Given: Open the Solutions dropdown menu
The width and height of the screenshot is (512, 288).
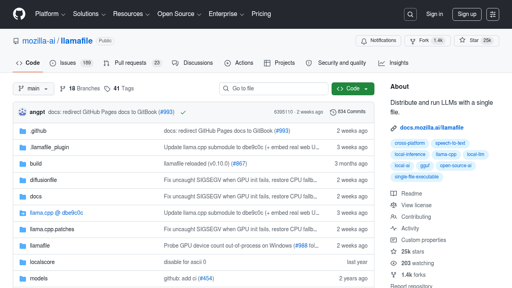Looking at the screenshot, I should click(89, 14).
